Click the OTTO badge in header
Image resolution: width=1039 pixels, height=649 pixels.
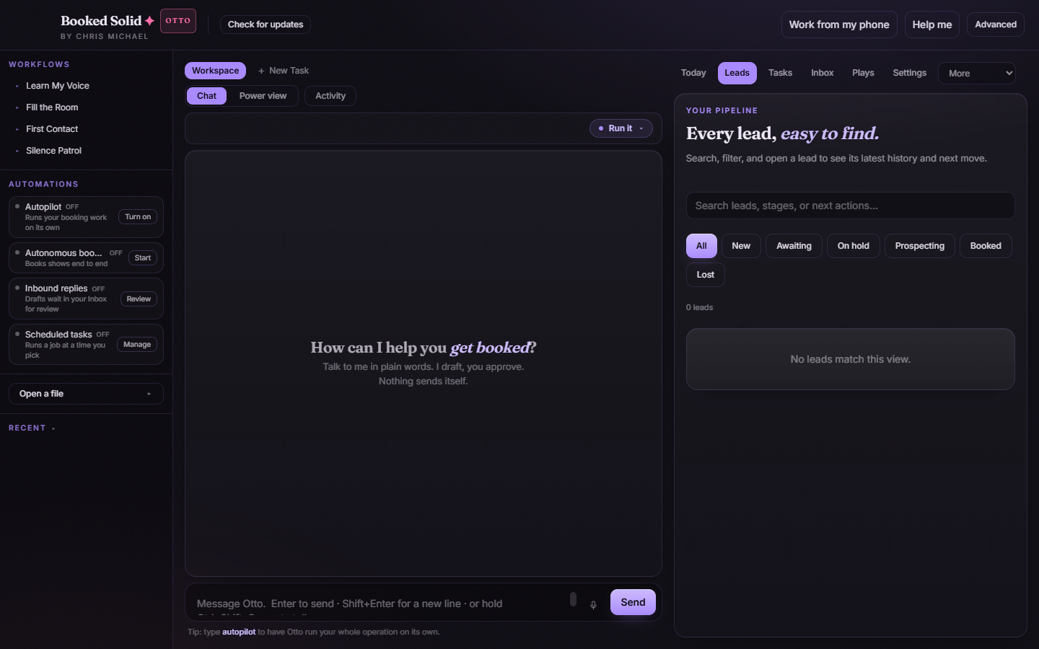177,21
